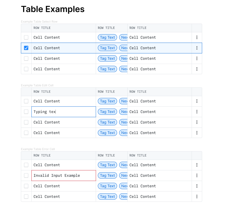The image size is (225, 216).
Task: Check the checkbox next to the Typing tex cell
Action: tap(26, 112)
